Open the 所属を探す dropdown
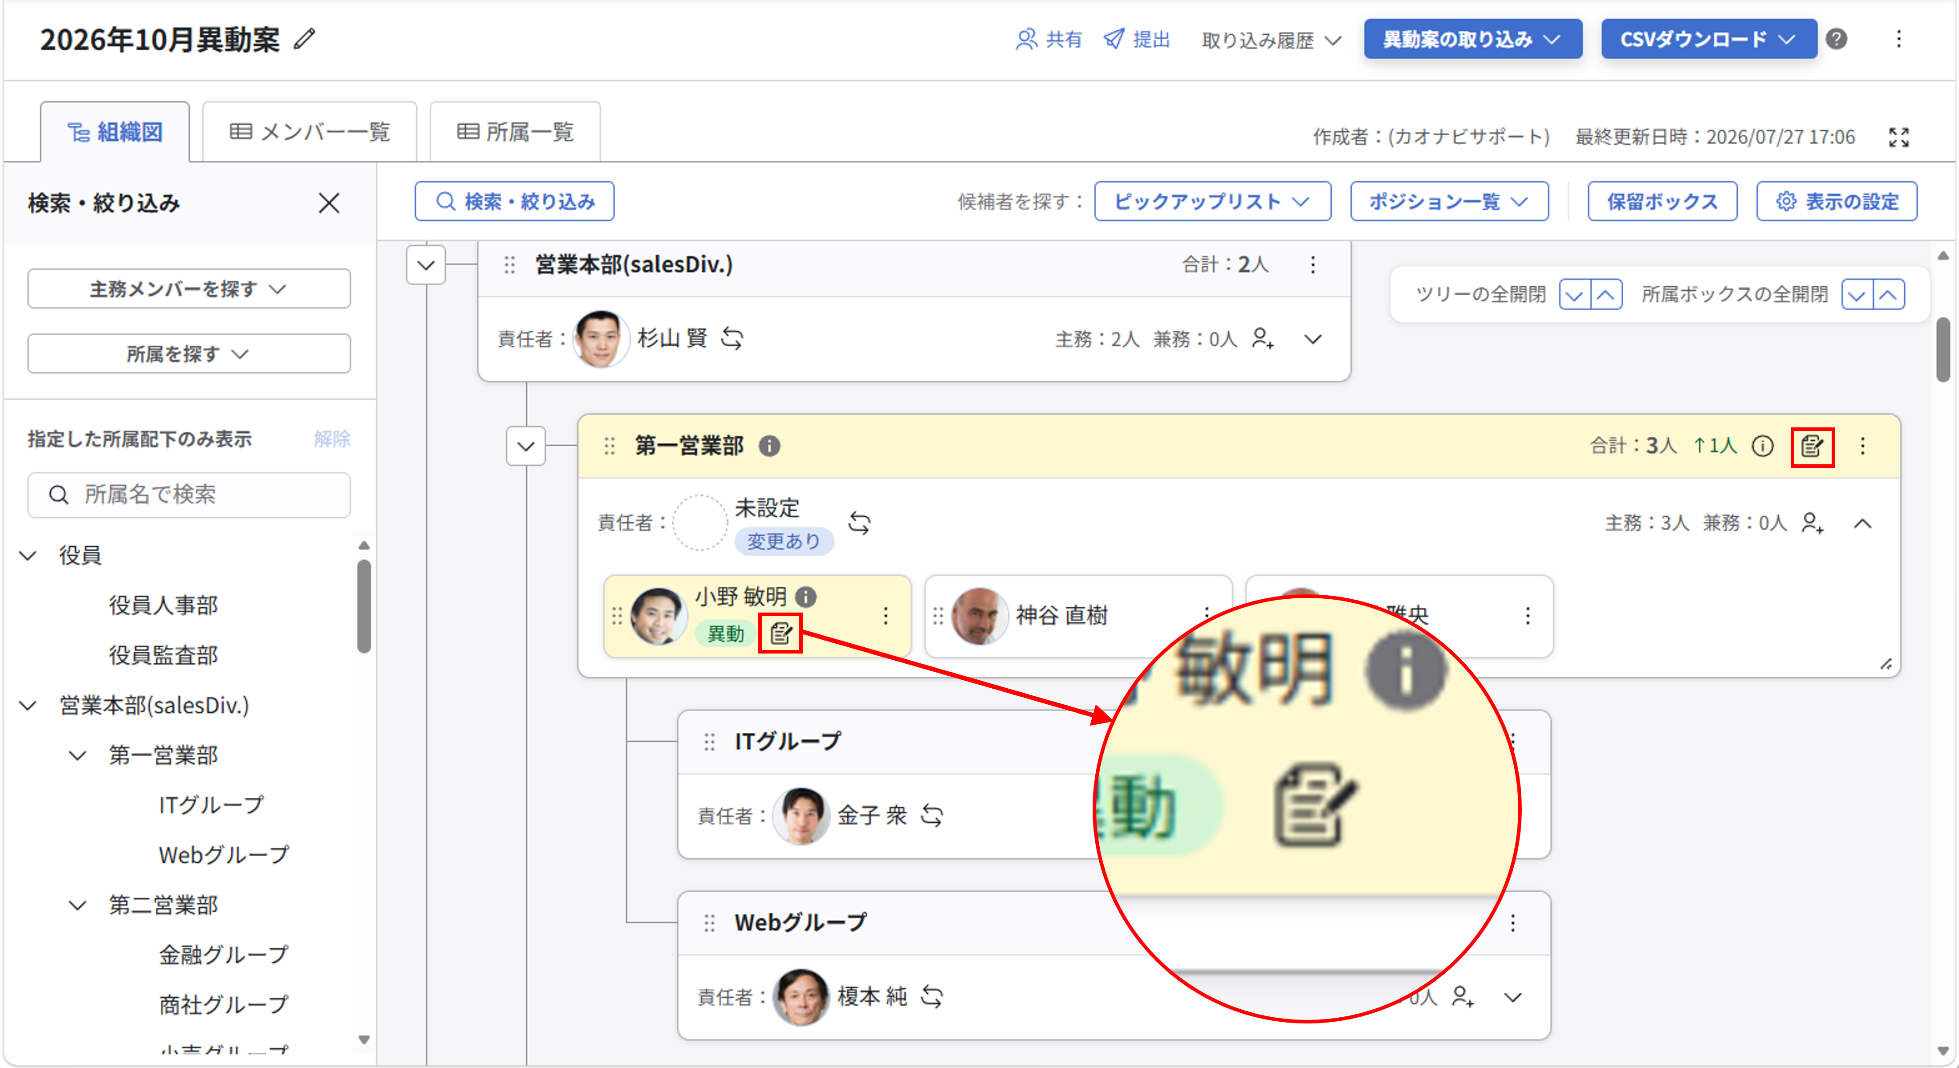 [189, 353]
